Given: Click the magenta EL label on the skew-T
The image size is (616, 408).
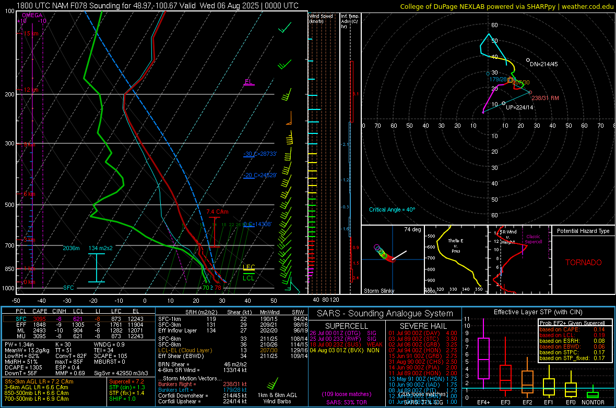Looking at the screenshot, I should point(248,82).
